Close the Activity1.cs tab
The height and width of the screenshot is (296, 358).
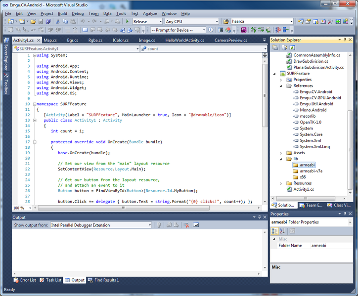coord(39,40)
